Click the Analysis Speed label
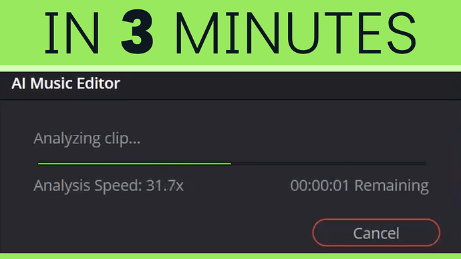461x259 pixels. (x=88, y=186)
